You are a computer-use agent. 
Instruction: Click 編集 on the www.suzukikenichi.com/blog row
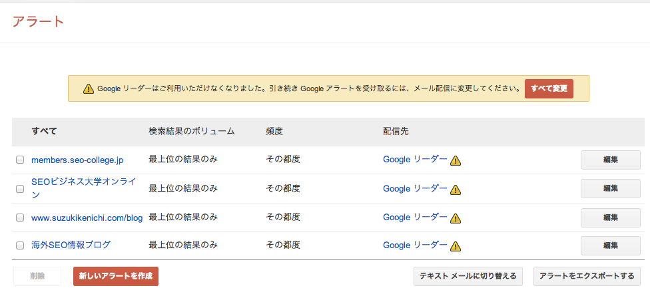(x=610, y=218)
